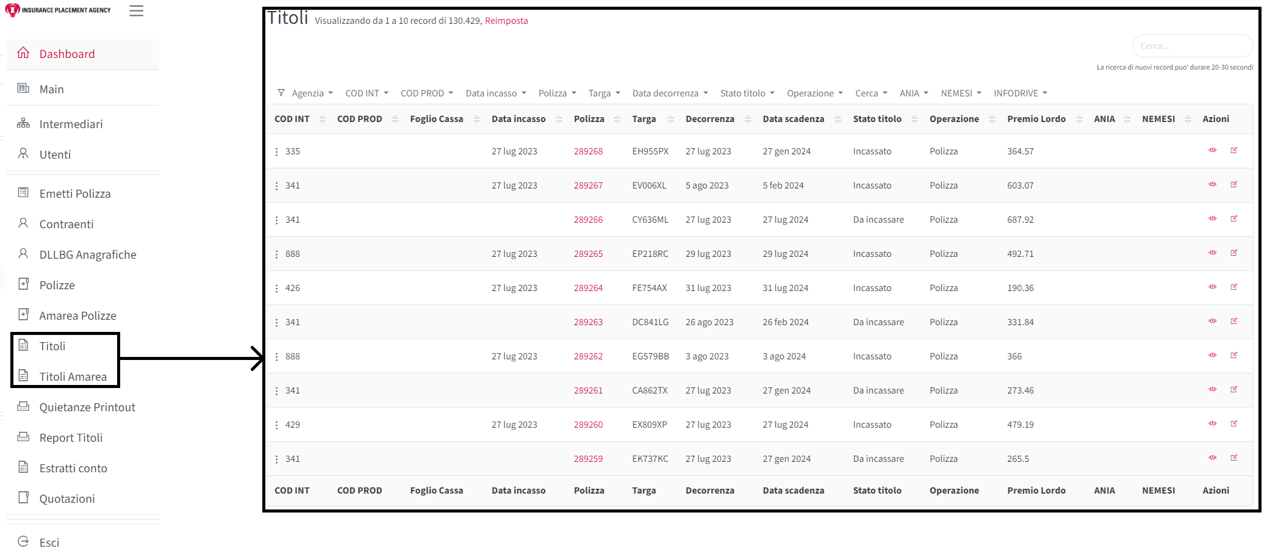Expand the Agenzia filter dropdown
Image resolution: width=1267 pixels, height=554 pixels.
click(x=312, y=93)
